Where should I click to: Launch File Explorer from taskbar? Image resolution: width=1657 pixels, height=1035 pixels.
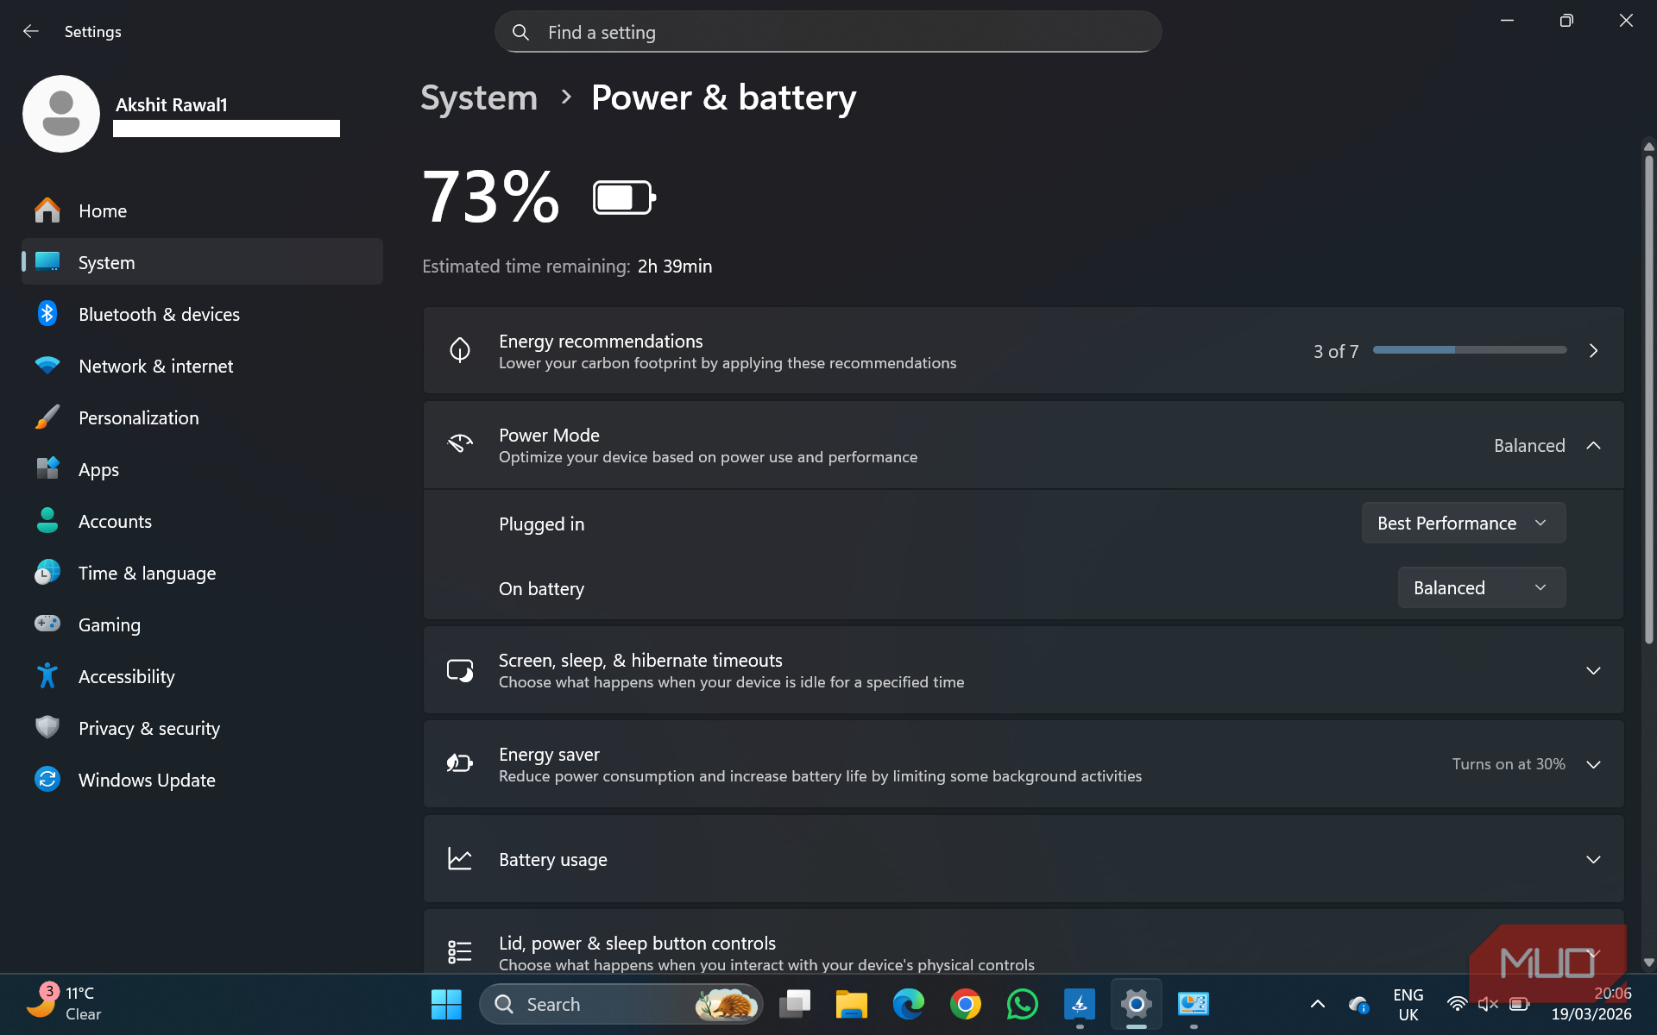851,1005
